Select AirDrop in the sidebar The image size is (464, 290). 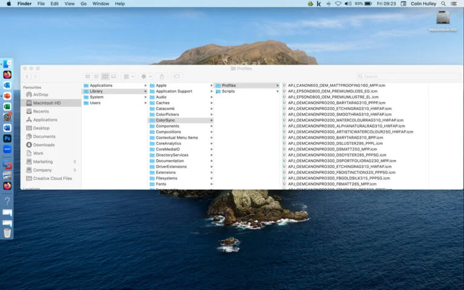tap(40, 95)
